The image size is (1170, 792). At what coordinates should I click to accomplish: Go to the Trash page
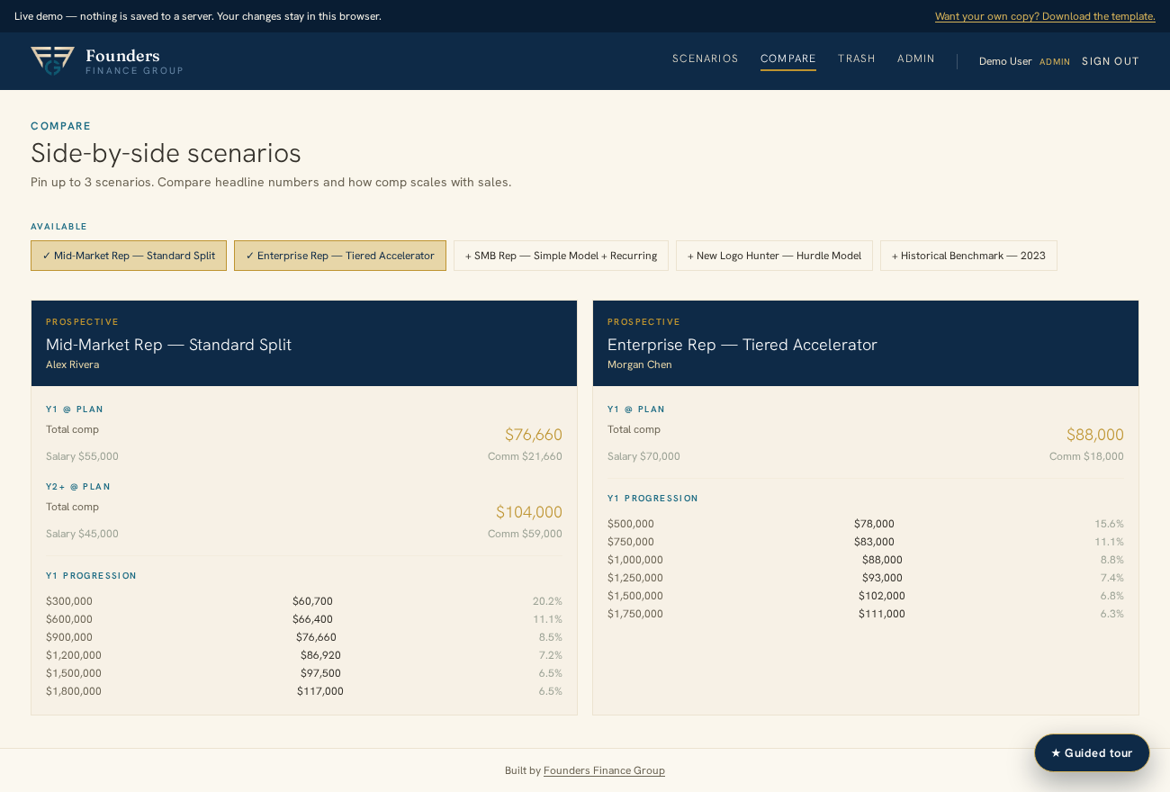[857, 58]
